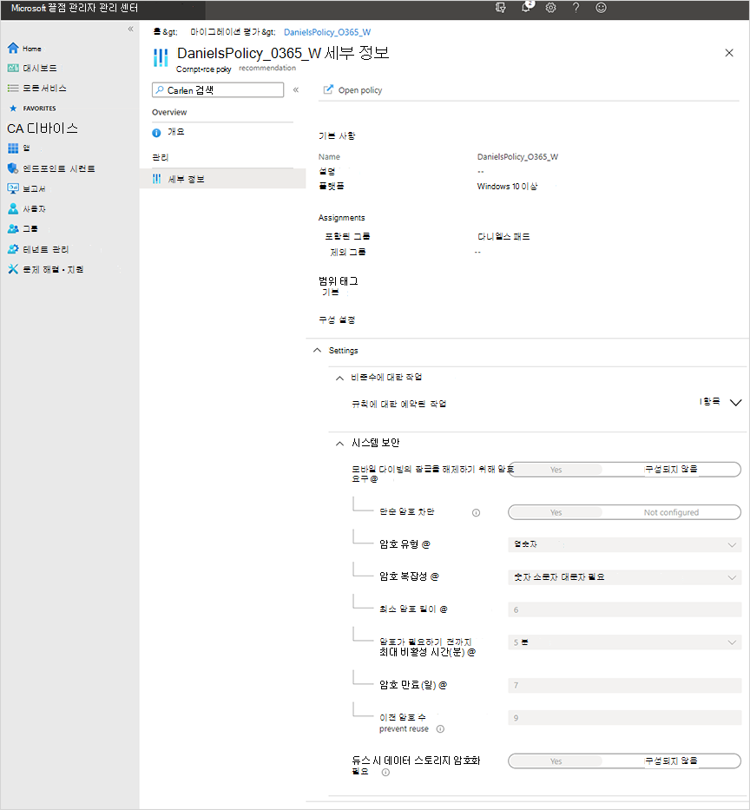
Task: Open the help question mark icon
Action: (576, 8)
